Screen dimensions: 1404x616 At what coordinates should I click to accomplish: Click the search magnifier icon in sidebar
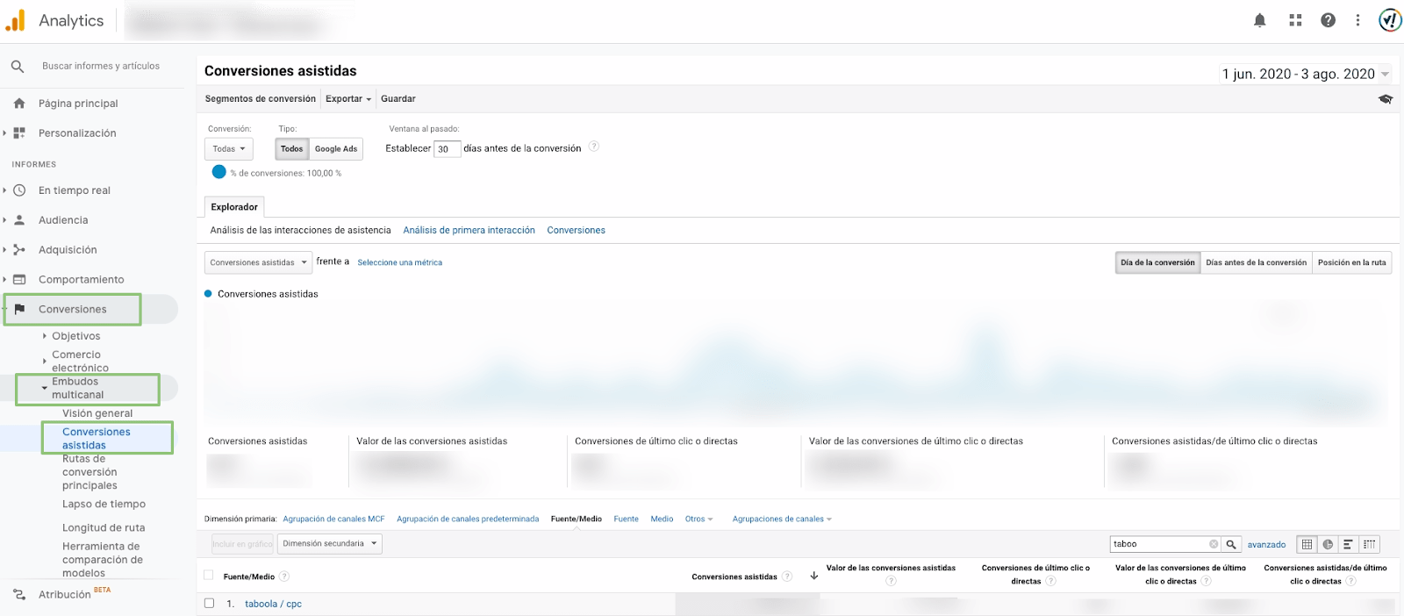click(x=17, y=66)
